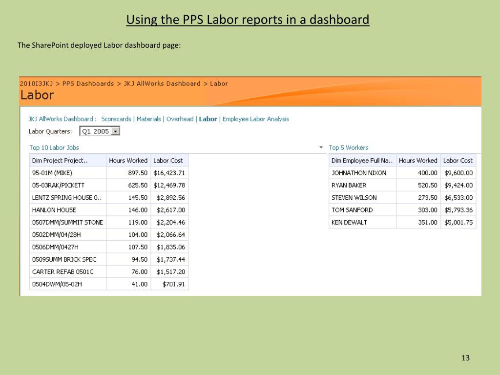Click the 520.50 hours worked cell
The image size is (500, 375).
[x=418, y=185]
